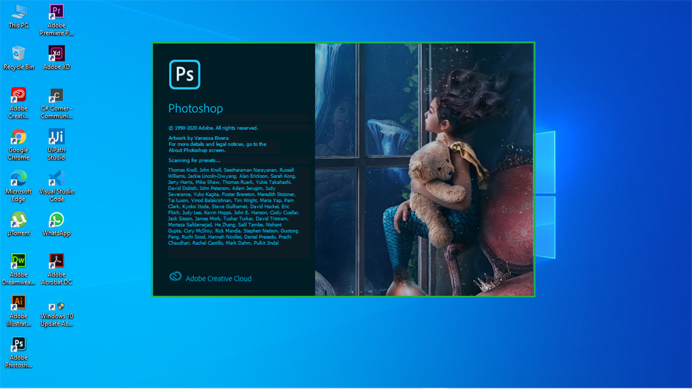This screenshot has width=692, height=389.
Task: Select the Google Chrome desktop icon
Action: 18,145
